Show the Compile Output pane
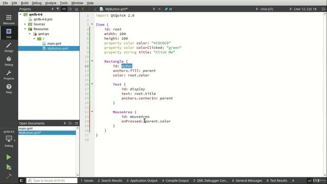Screen dimensions: 327x184 click(175, 180)
